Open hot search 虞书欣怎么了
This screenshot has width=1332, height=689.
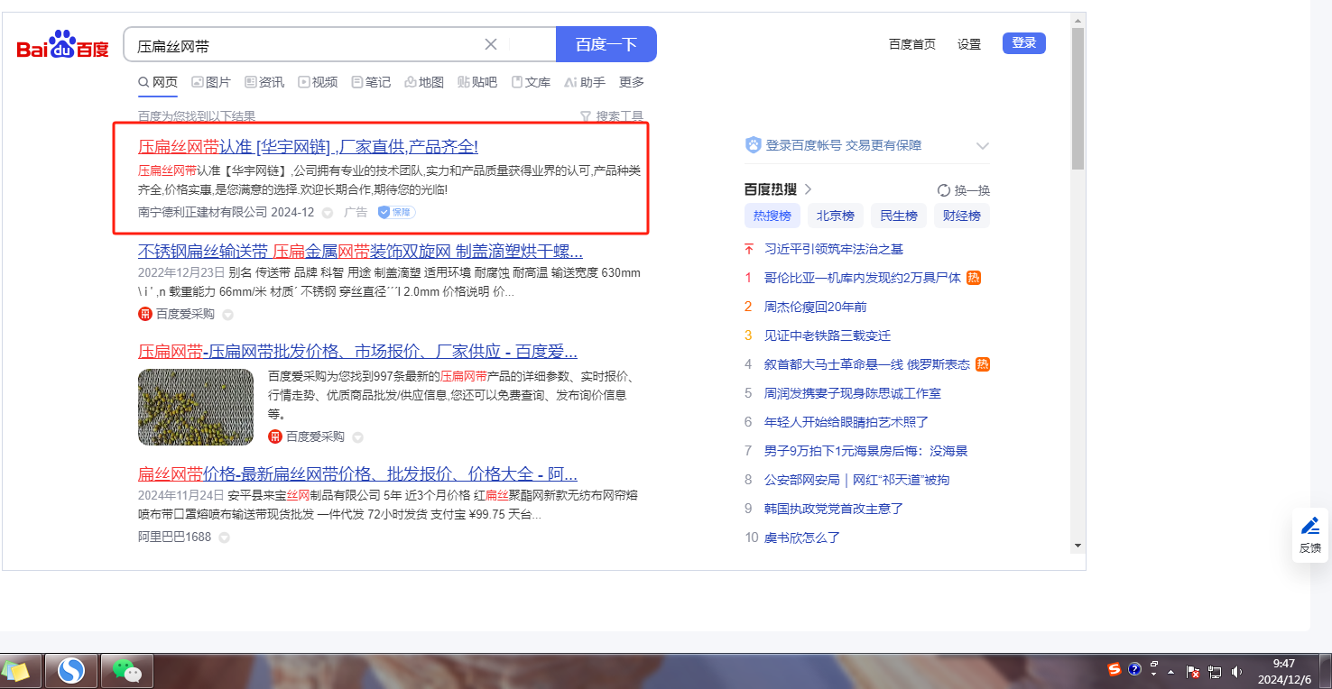(802, 537)
